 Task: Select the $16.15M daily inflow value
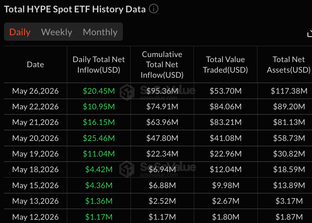click(99, 122)
